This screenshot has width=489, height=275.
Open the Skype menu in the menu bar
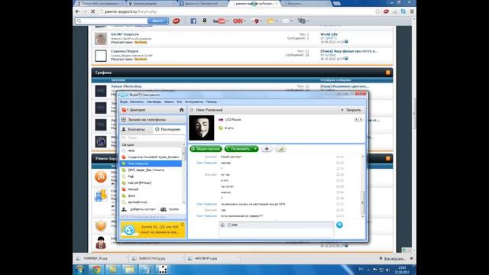(124, 102)
